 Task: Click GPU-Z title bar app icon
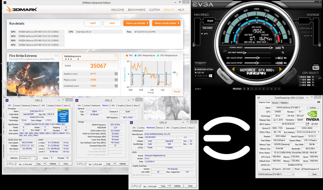pyautogui.click(x=259, y=98)
